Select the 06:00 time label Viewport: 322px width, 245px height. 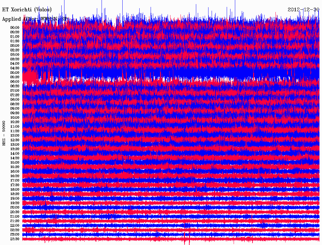coord(15,81)
